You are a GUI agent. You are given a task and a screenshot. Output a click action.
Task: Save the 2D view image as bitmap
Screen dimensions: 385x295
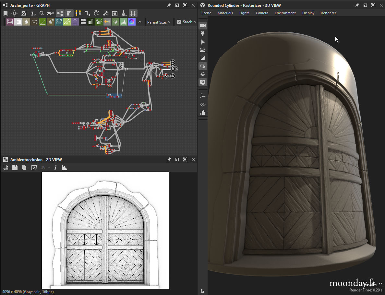(x=15, y=168)
